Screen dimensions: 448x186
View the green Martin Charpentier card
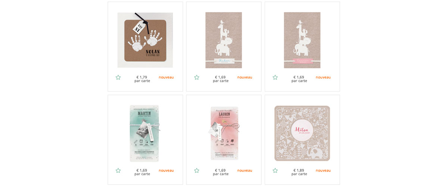145,133
